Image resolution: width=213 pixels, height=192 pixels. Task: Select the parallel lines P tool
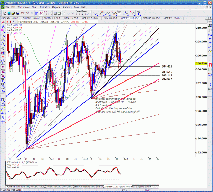pyautogui.click(x=3, y=26)
